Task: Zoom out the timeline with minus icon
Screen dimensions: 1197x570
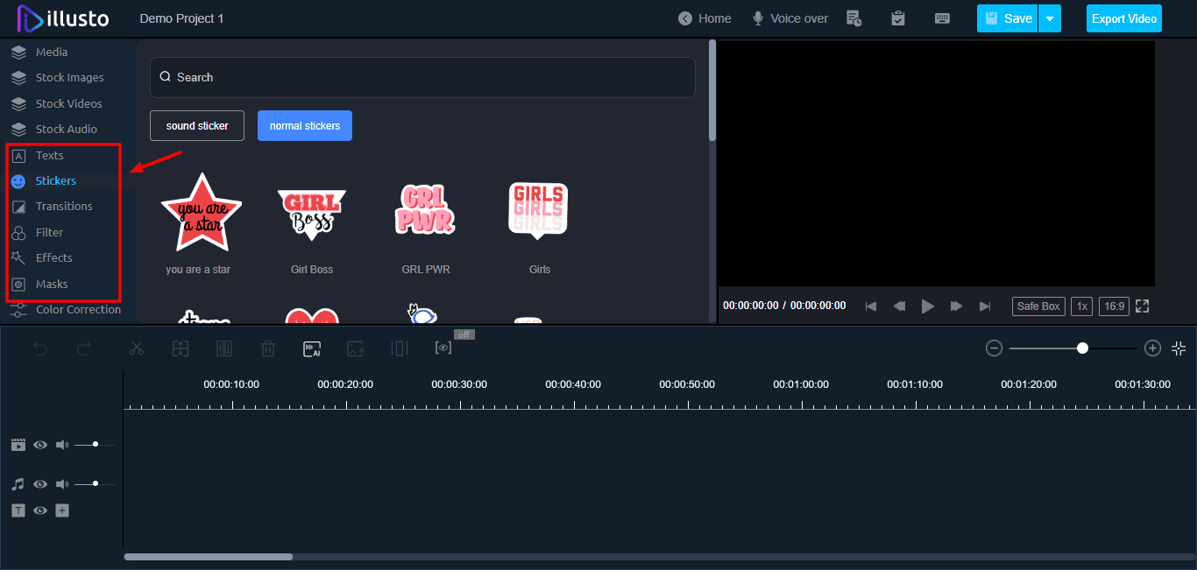Action: coord(994,348)
